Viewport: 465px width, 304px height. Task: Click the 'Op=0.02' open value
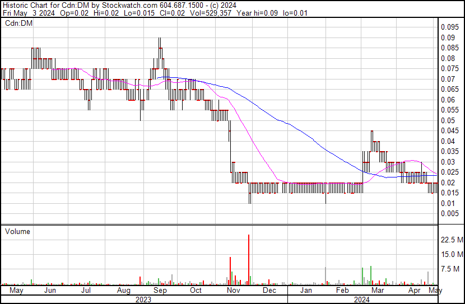(74, 13)
